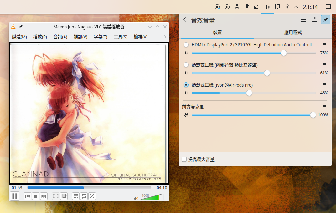Stop playback in VLC

click(36, 196)
